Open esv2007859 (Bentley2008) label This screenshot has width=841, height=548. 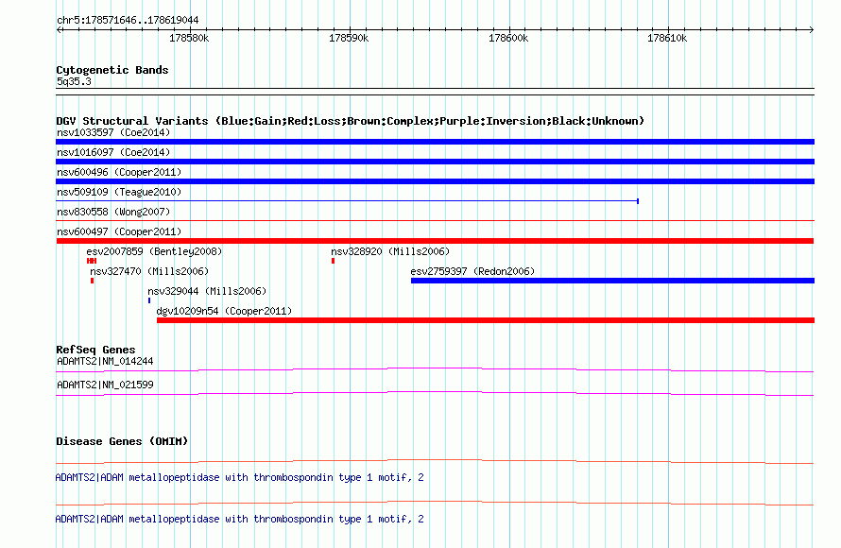click(x=154, y=251)
